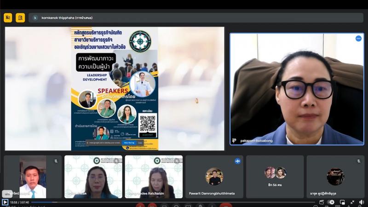Click the speaker volume icon

click(362, 202)
